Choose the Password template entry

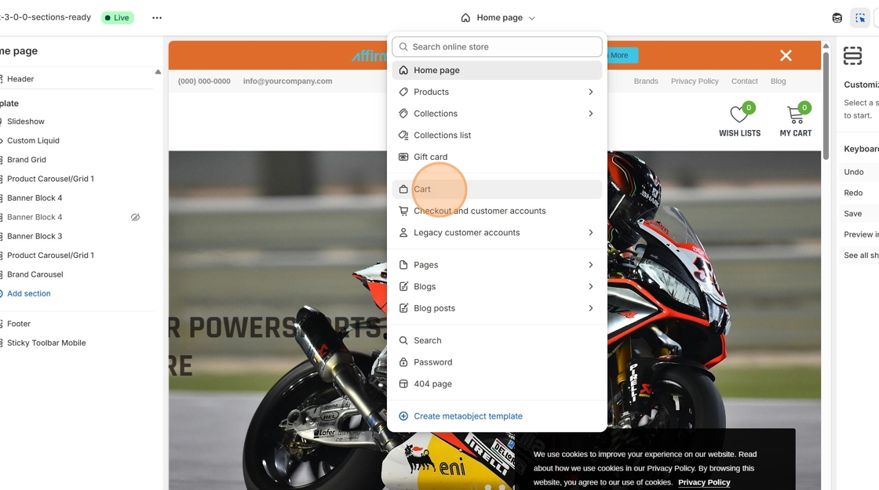click(x=498, y=362)
